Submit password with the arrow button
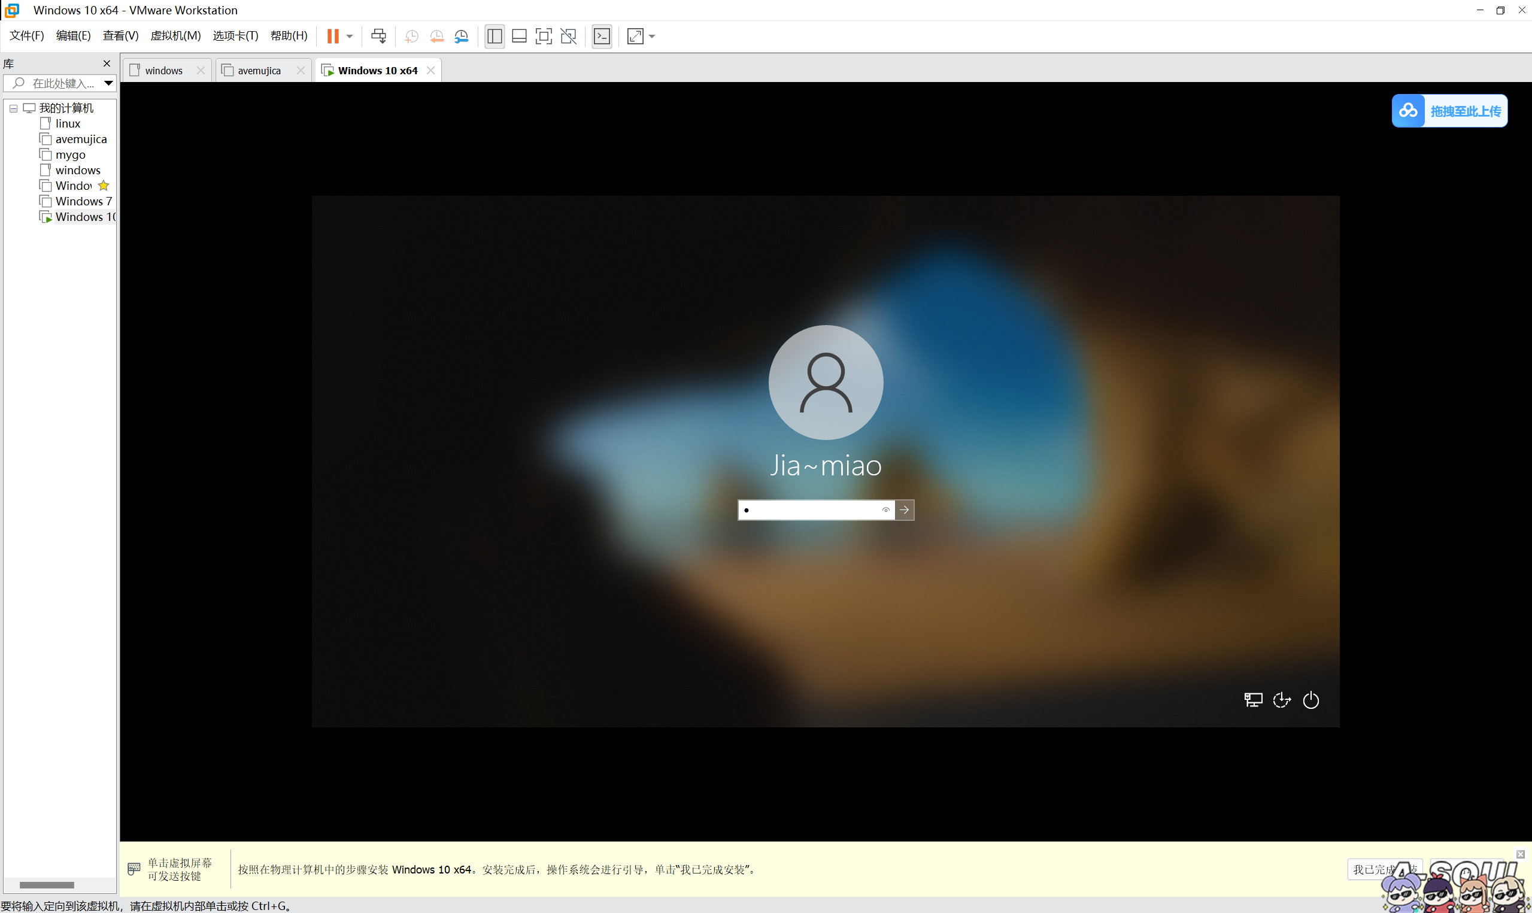Viewport: 1532px width, 913px height. (904, 510)
